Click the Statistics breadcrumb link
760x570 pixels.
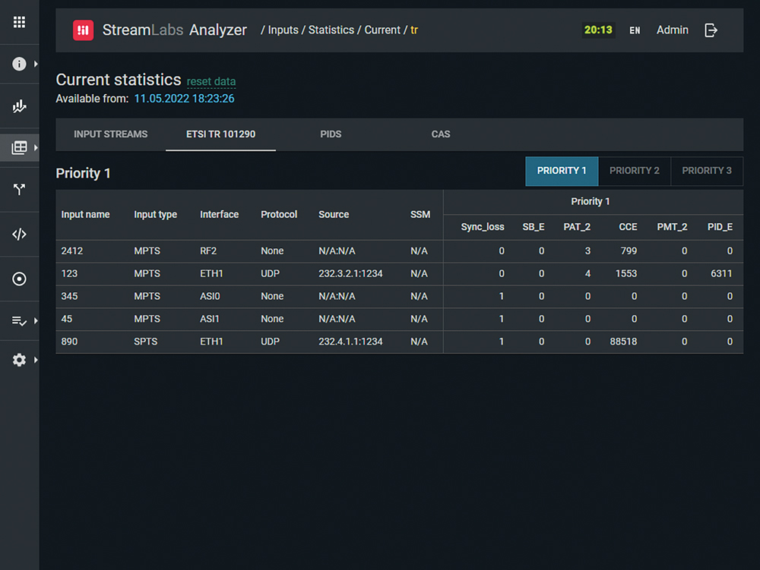coord(331,30)
